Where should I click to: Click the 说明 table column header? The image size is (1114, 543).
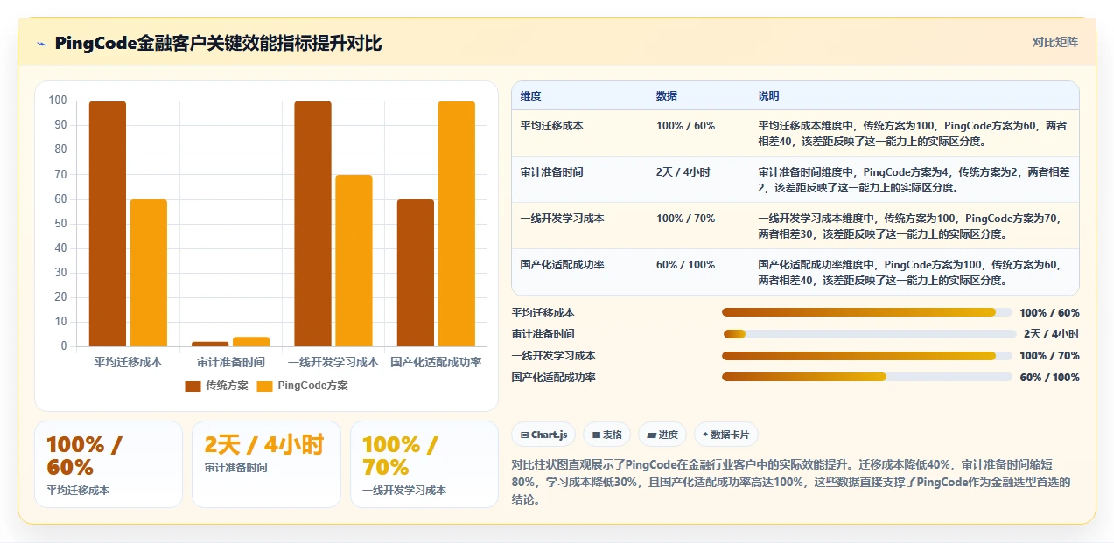point(768,96)
